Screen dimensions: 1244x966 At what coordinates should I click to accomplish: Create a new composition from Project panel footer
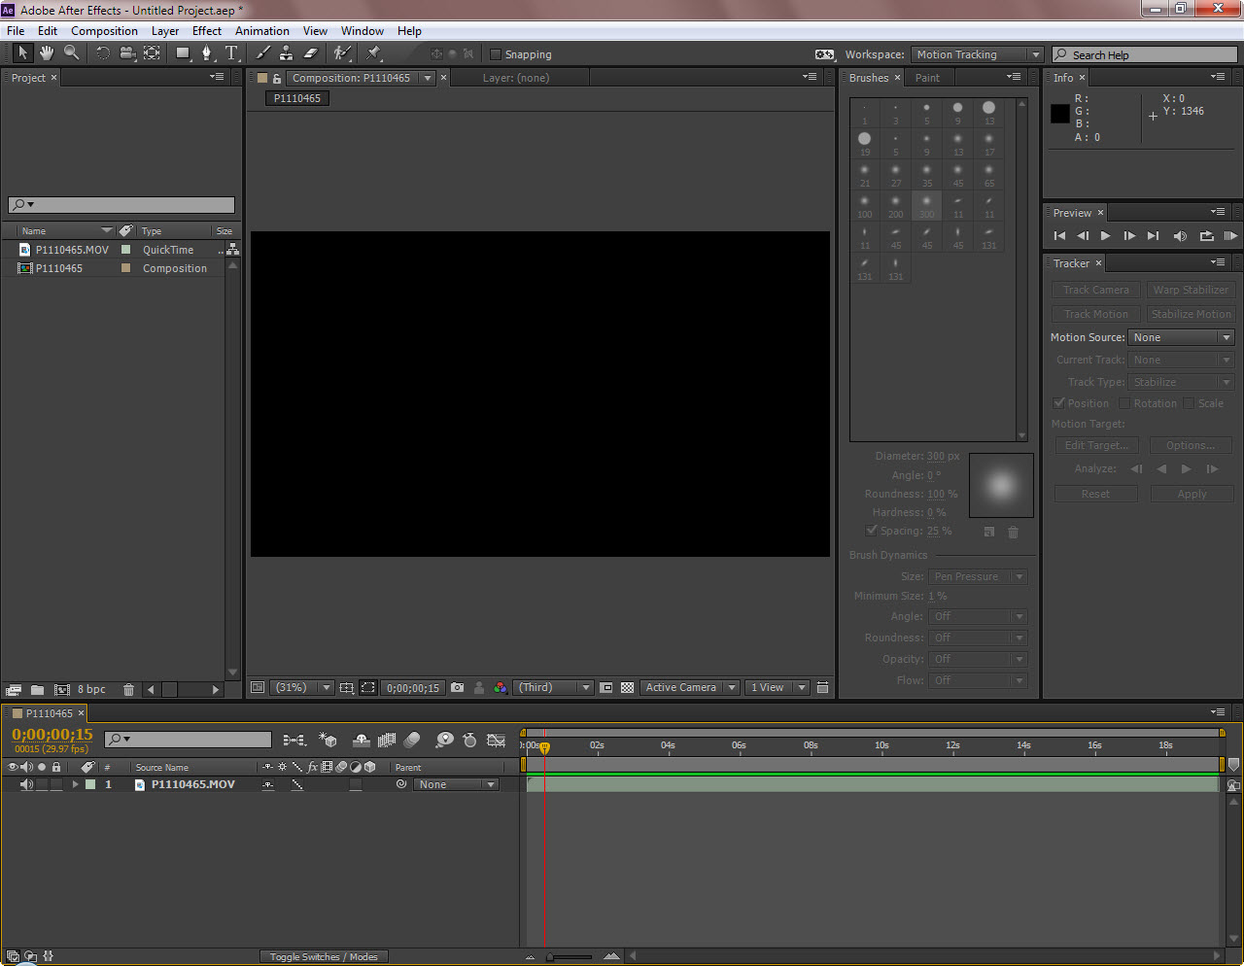(61, 689)
